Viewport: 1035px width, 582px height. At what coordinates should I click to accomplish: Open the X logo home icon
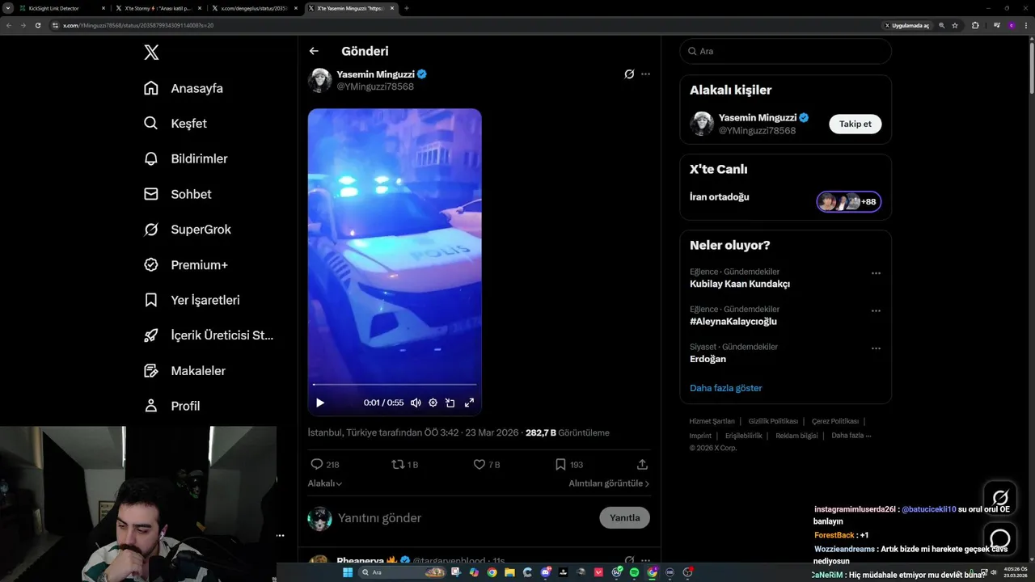[x=151, y=53]
